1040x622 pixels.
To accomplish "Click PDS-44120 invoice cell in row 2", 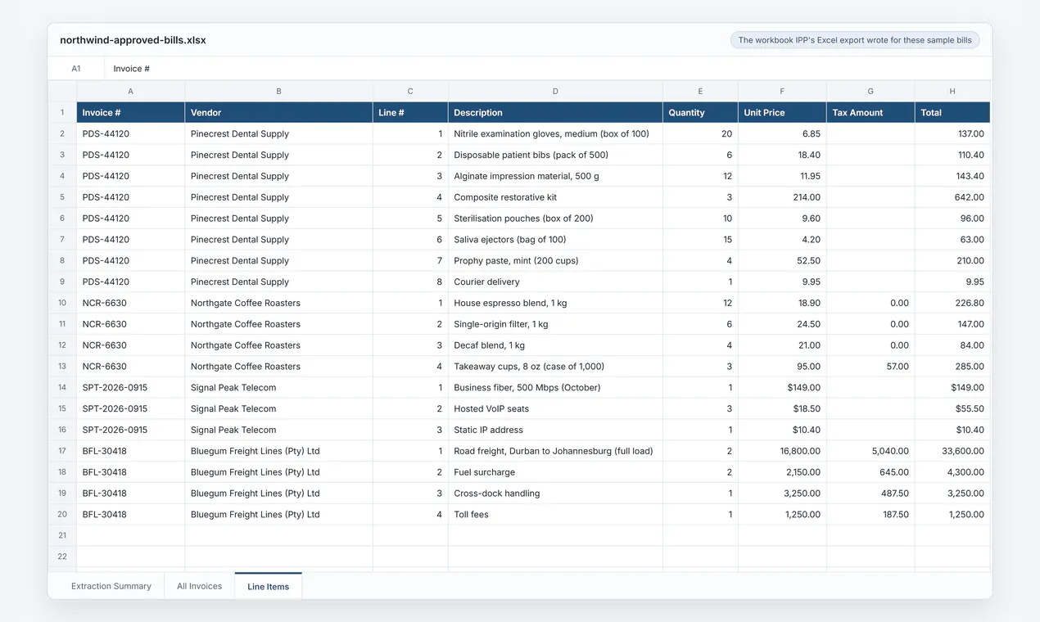I will point(131,133).
